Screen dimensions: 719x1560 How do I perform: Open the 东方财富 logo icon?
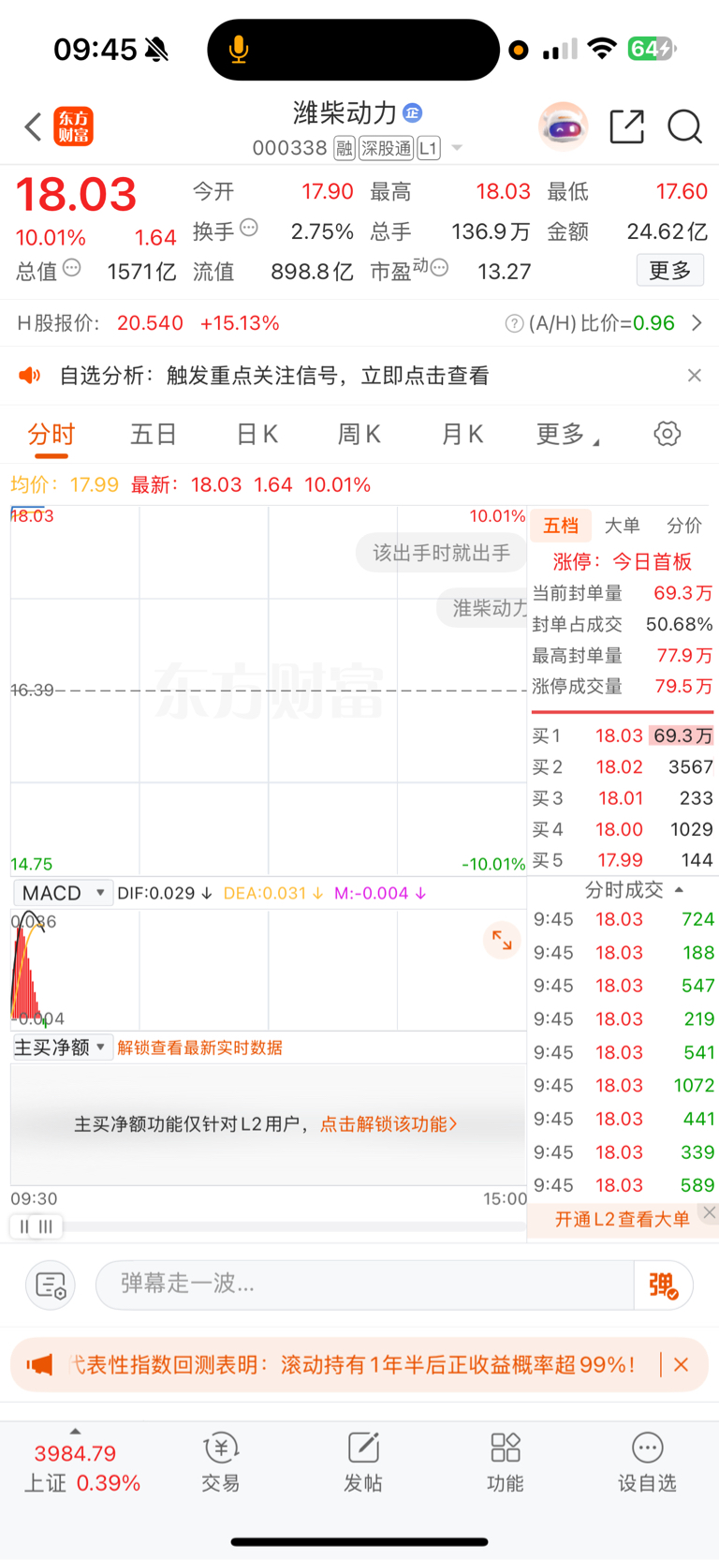74,126
